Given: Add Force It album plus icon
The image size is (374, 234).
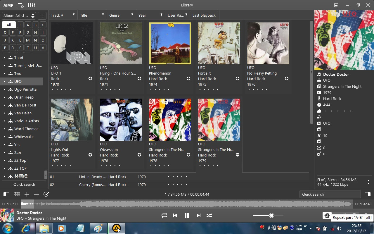Looking at the screenshot, I should point(238,79).
